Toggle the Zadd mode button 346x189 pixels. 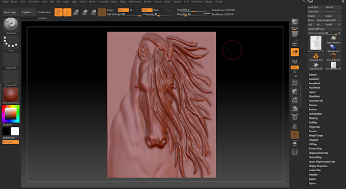coord(147,10)
